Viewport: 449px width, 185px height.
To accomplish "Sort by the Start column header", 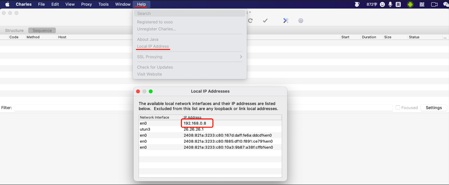I will point(345,37).
